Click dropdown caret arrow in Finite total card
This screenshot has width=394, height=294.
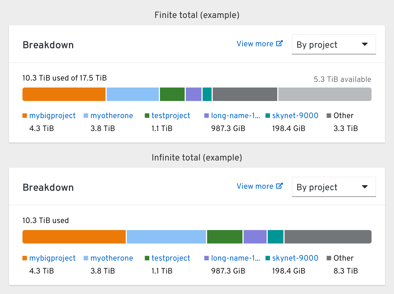(x=365, y=44)
